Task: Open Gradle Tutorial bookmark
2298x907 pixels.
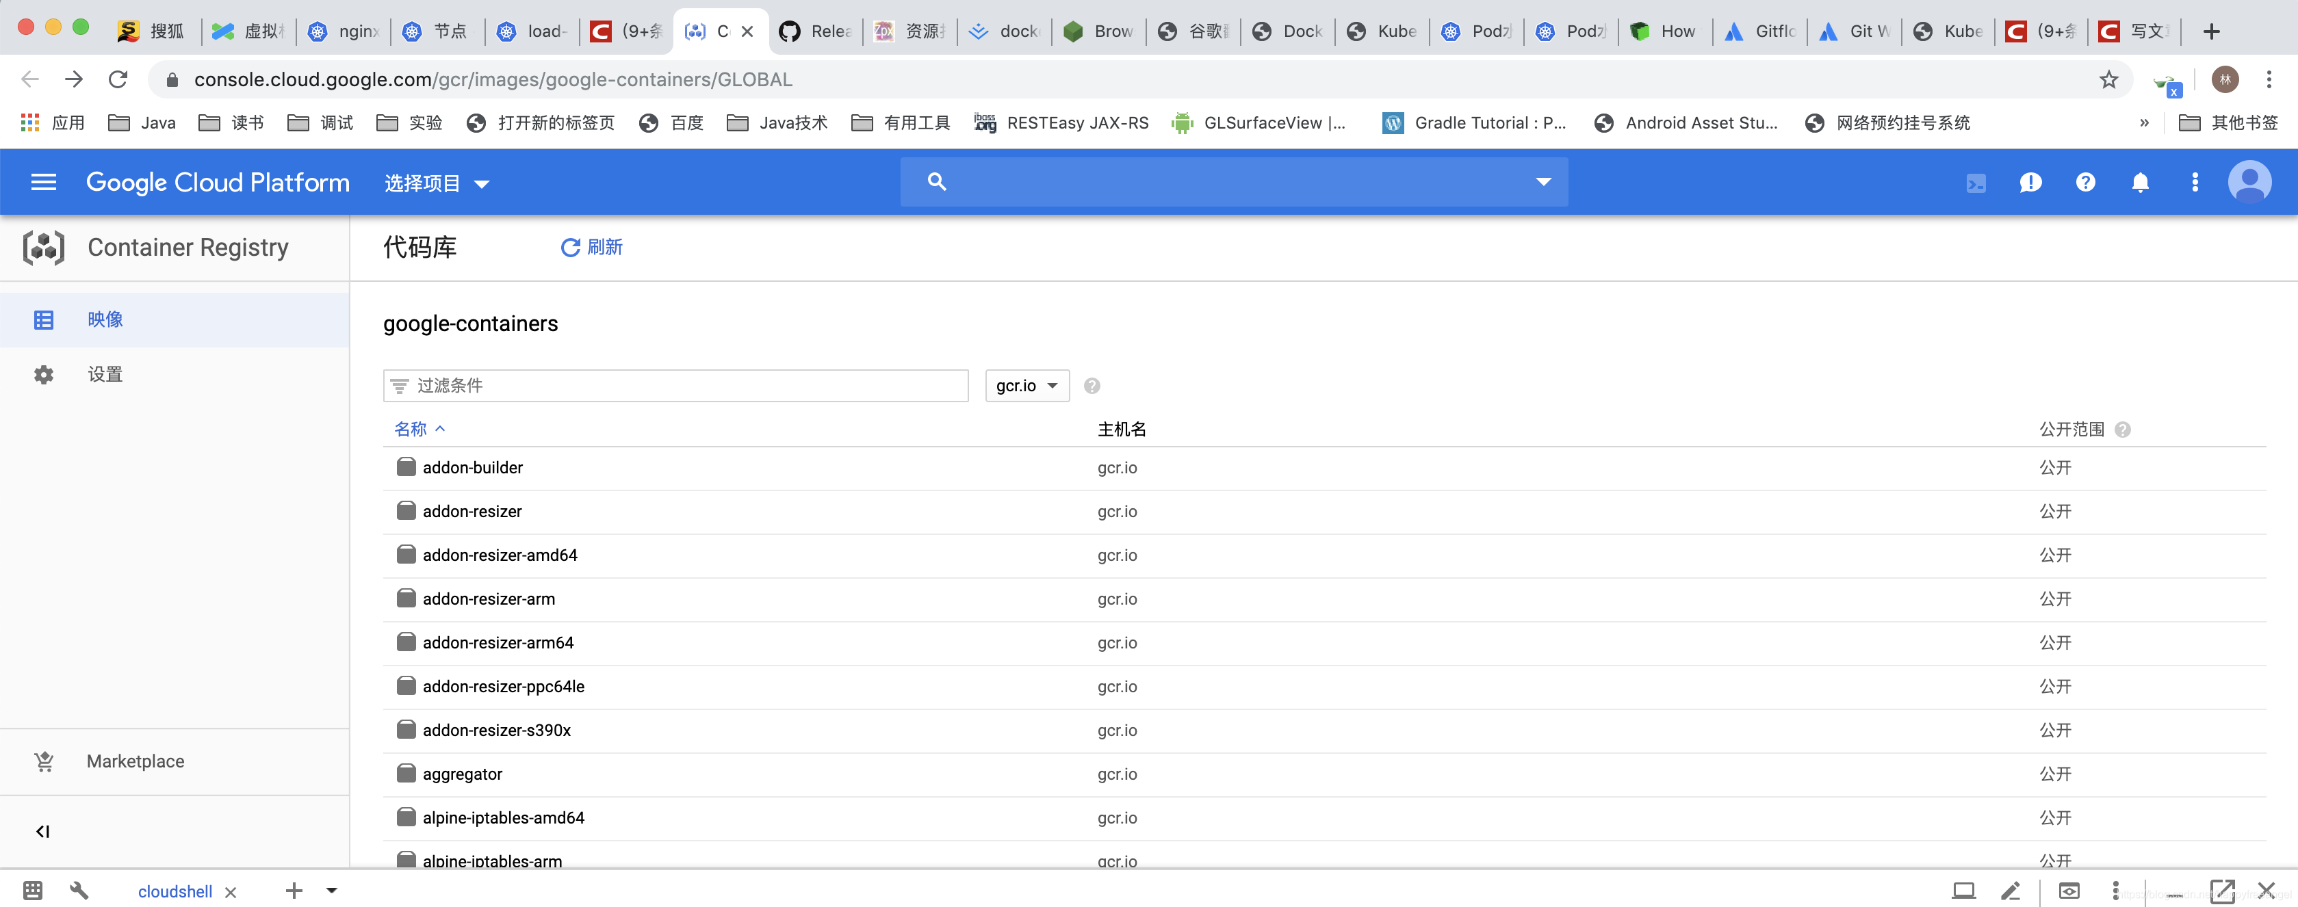Action: 1475,123
